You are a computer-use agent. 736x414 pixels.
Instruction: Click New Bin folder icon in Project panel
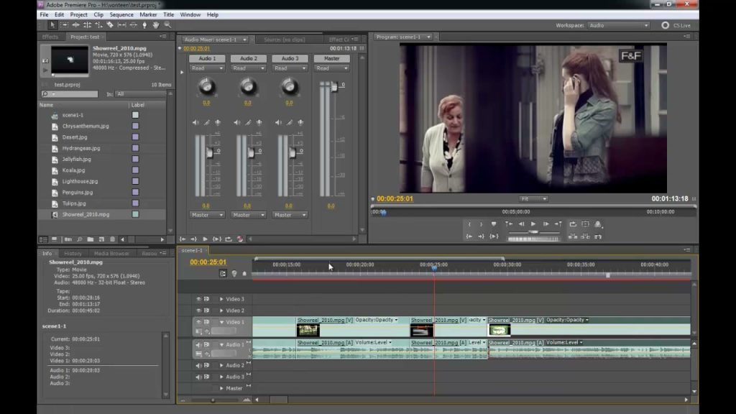(x=90, y=239)
